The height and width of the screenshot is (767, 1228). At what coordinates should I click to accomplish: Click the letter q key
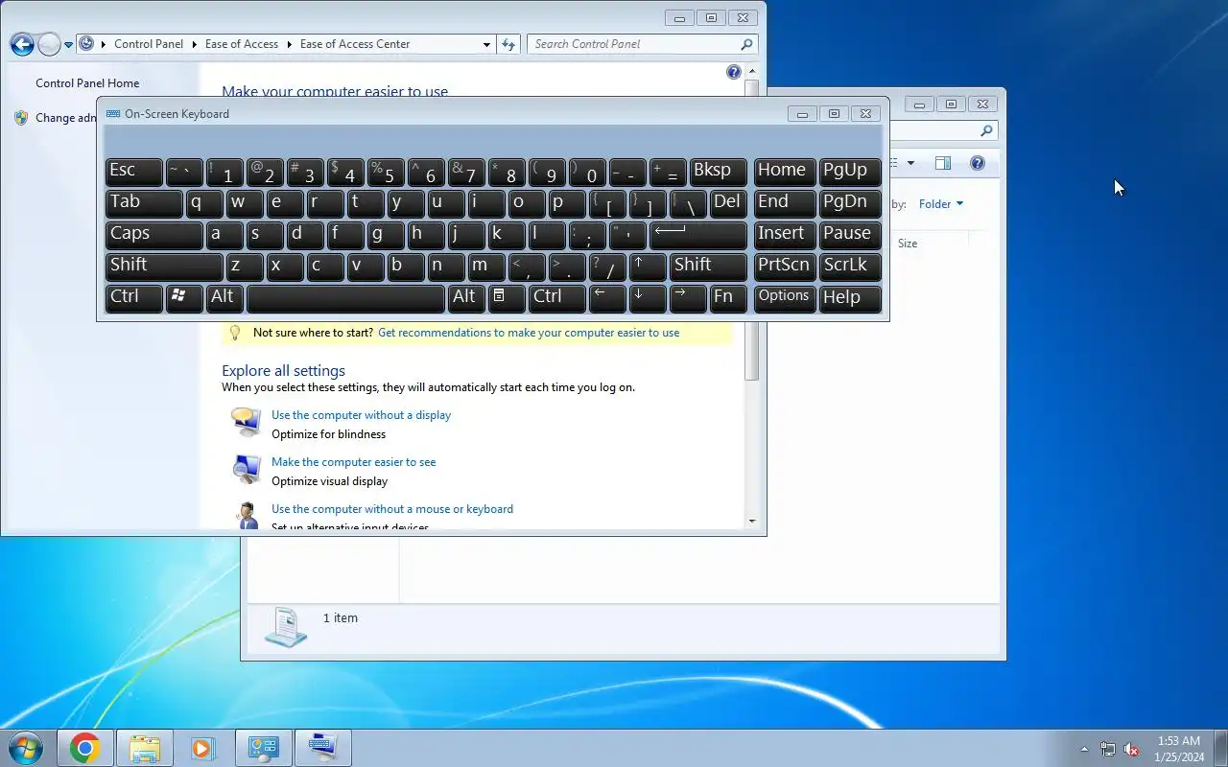point(204,203)
